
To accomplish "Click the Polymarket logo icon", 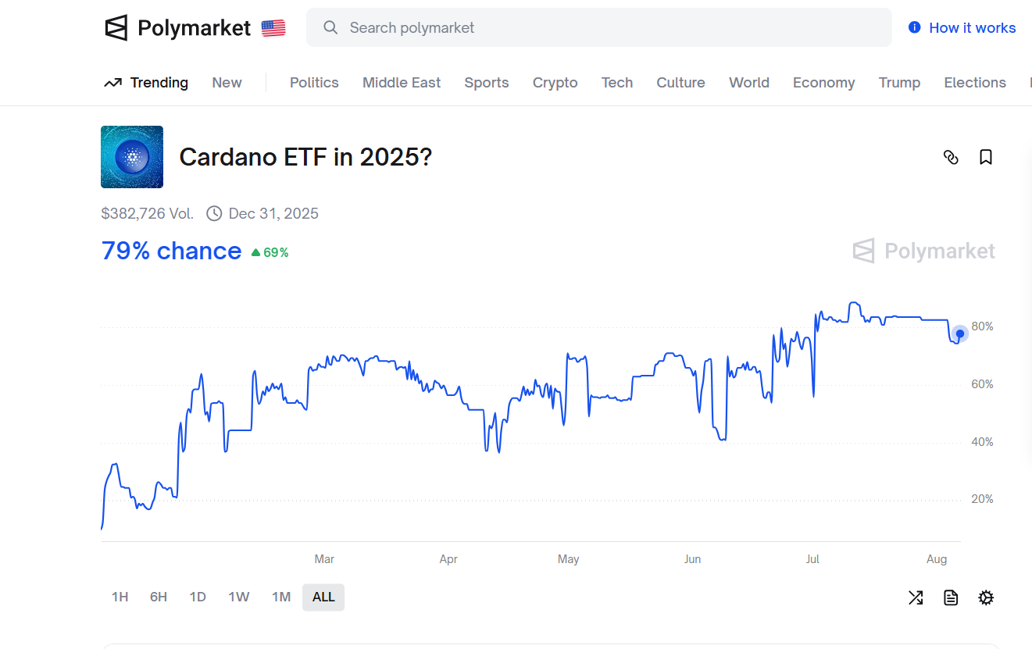I will [x=116, y=28].
